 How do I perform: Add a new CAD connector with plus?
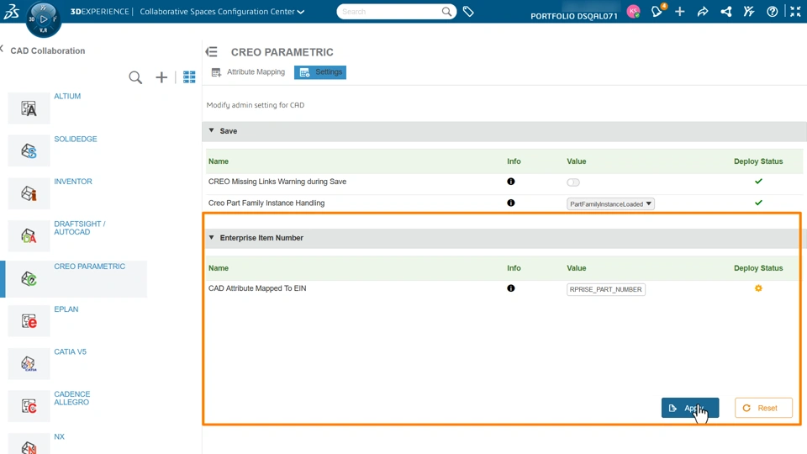tap(161, 77)
